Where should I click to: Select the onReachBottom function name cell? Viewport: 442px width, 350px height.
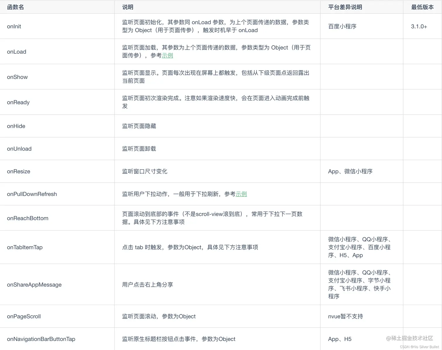(27, 218)
